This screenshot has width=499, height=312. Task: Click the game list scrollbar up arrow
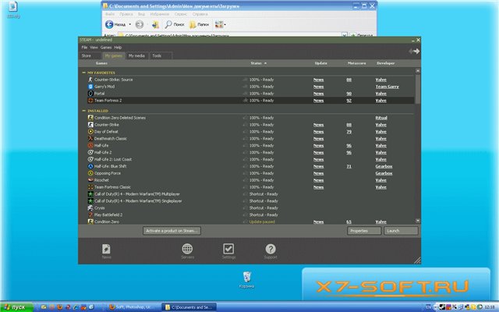(x=418, y=71)
